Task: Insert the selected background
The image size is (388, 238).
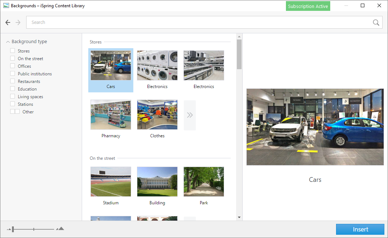Action: click(x=360, y=229)
